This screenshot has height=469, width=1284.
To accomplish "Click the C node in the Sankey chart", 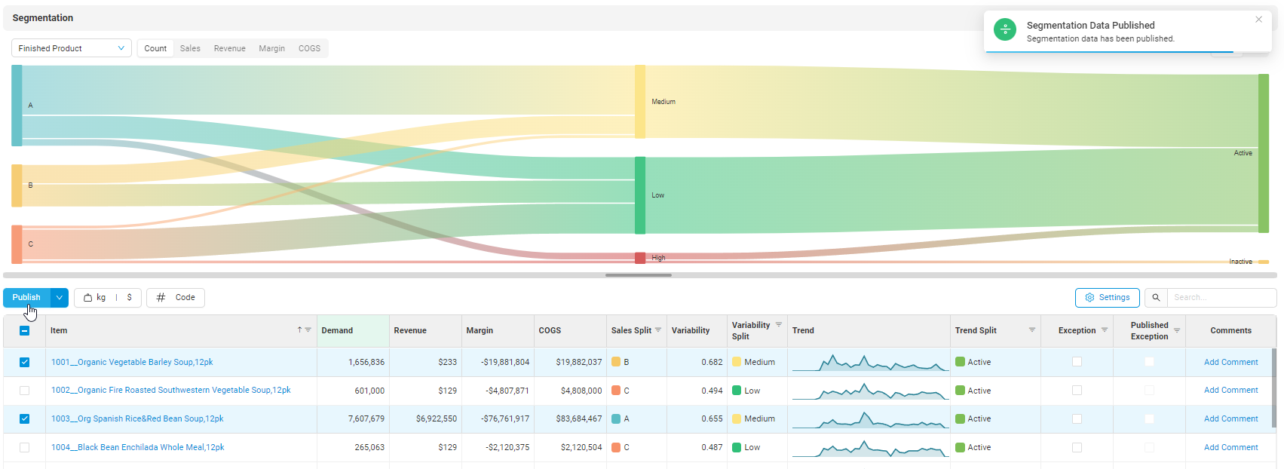I will (17, 244).
